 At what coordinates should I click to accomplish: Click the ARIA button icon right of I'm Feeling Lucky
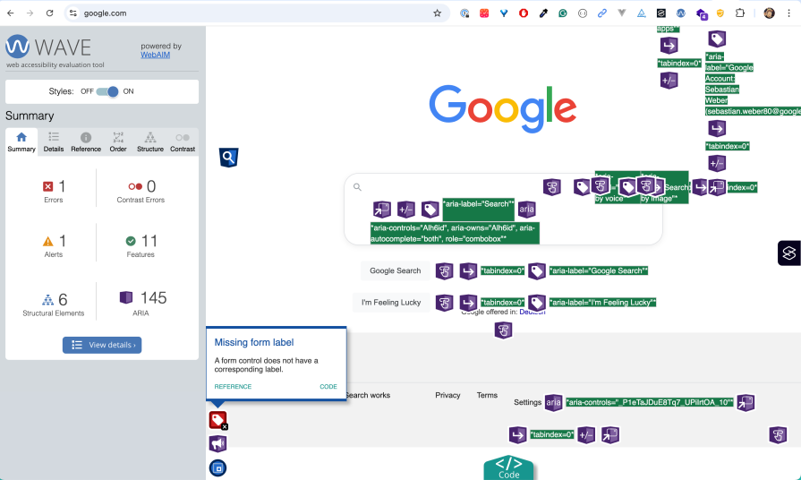tap(445, 303)
